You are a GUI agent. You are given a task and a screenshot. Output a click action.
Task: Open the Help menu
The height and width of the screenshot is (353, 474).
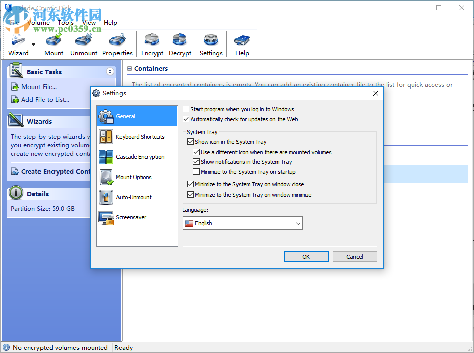point(110,23)
